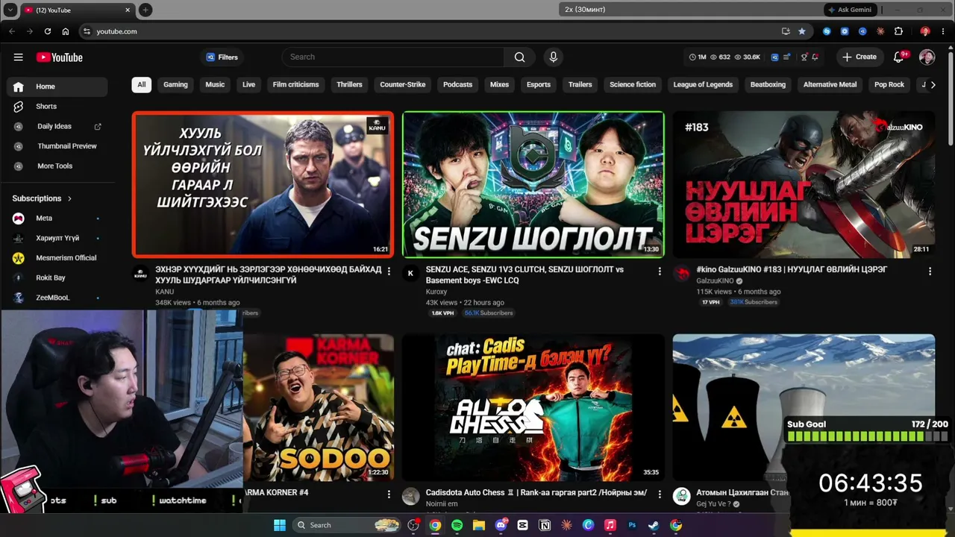Open CapCut from the taskbar

pos(522,525)
